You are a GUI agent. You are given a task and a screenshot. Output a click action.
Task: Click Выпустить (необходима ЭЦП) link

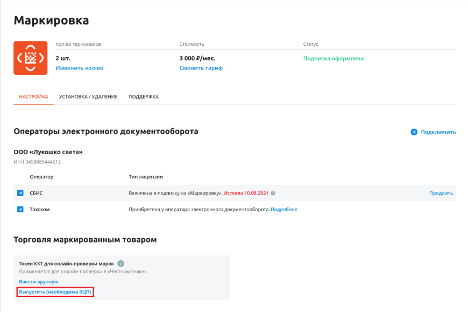pos(55,292)
